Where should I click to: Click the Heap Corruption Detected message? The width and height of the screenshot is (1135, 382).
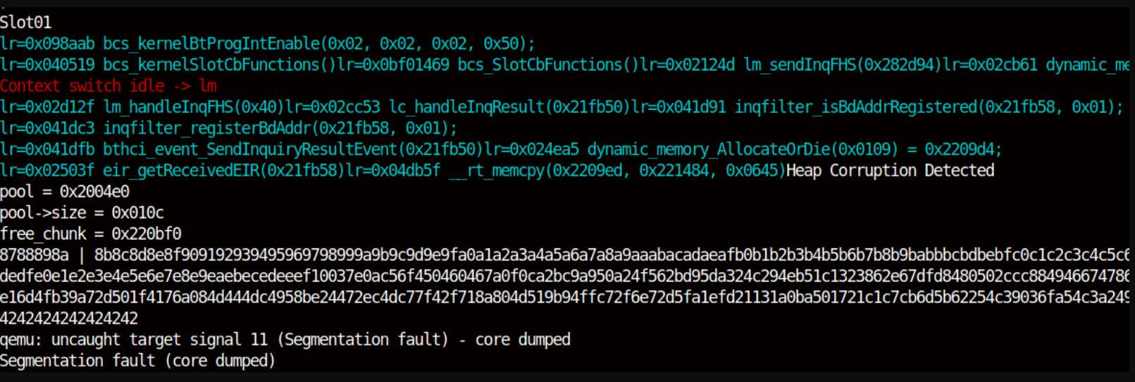[891, 170]
